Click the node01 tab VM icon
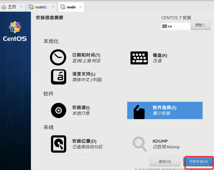 click(31, 7)
